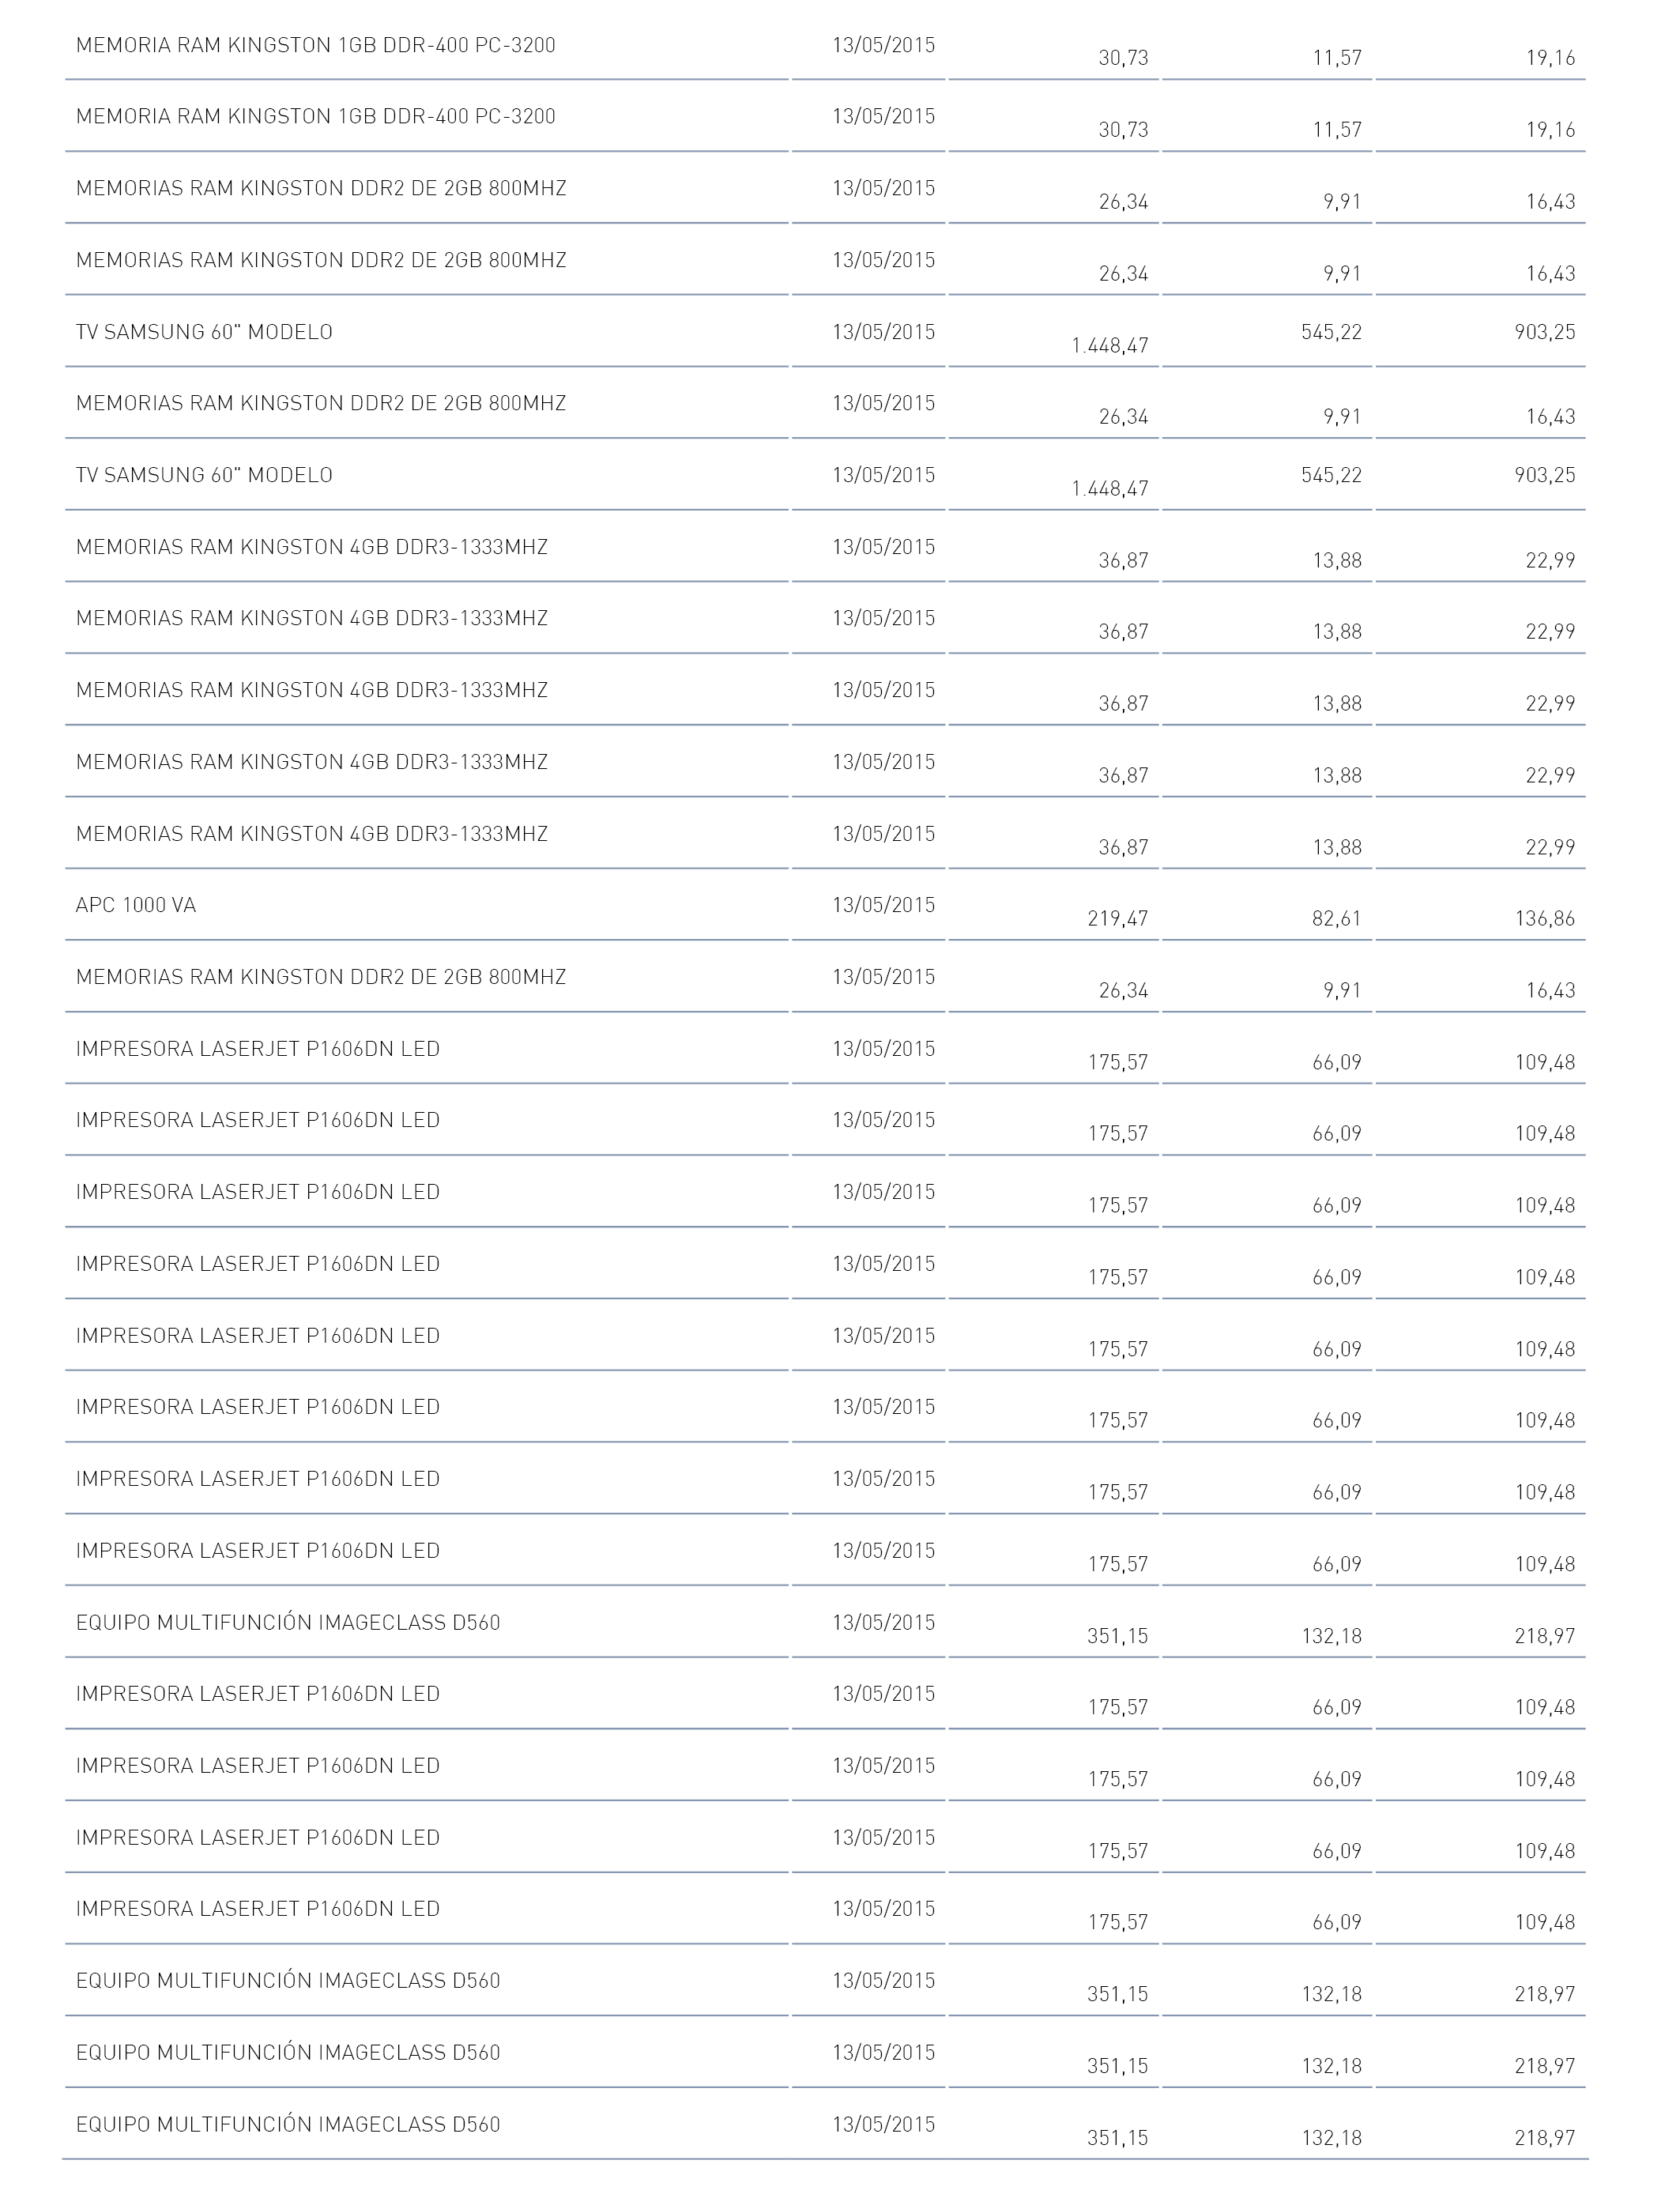This screenshot has width=1680, height=2194.
Task: Click 30,73 in the topmost table row
Action: point(1123,58)
